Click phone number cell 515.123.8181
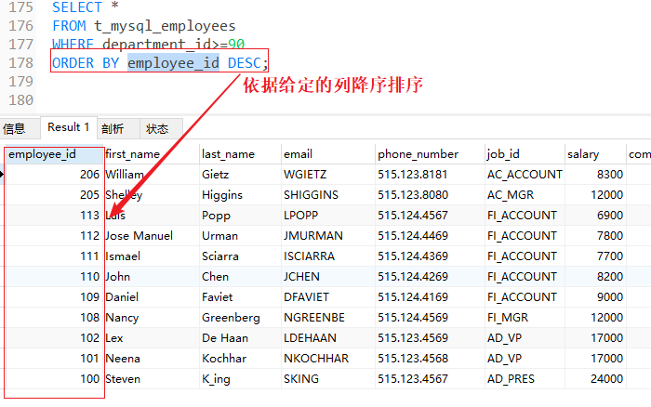651x407 pixels. 430,175
